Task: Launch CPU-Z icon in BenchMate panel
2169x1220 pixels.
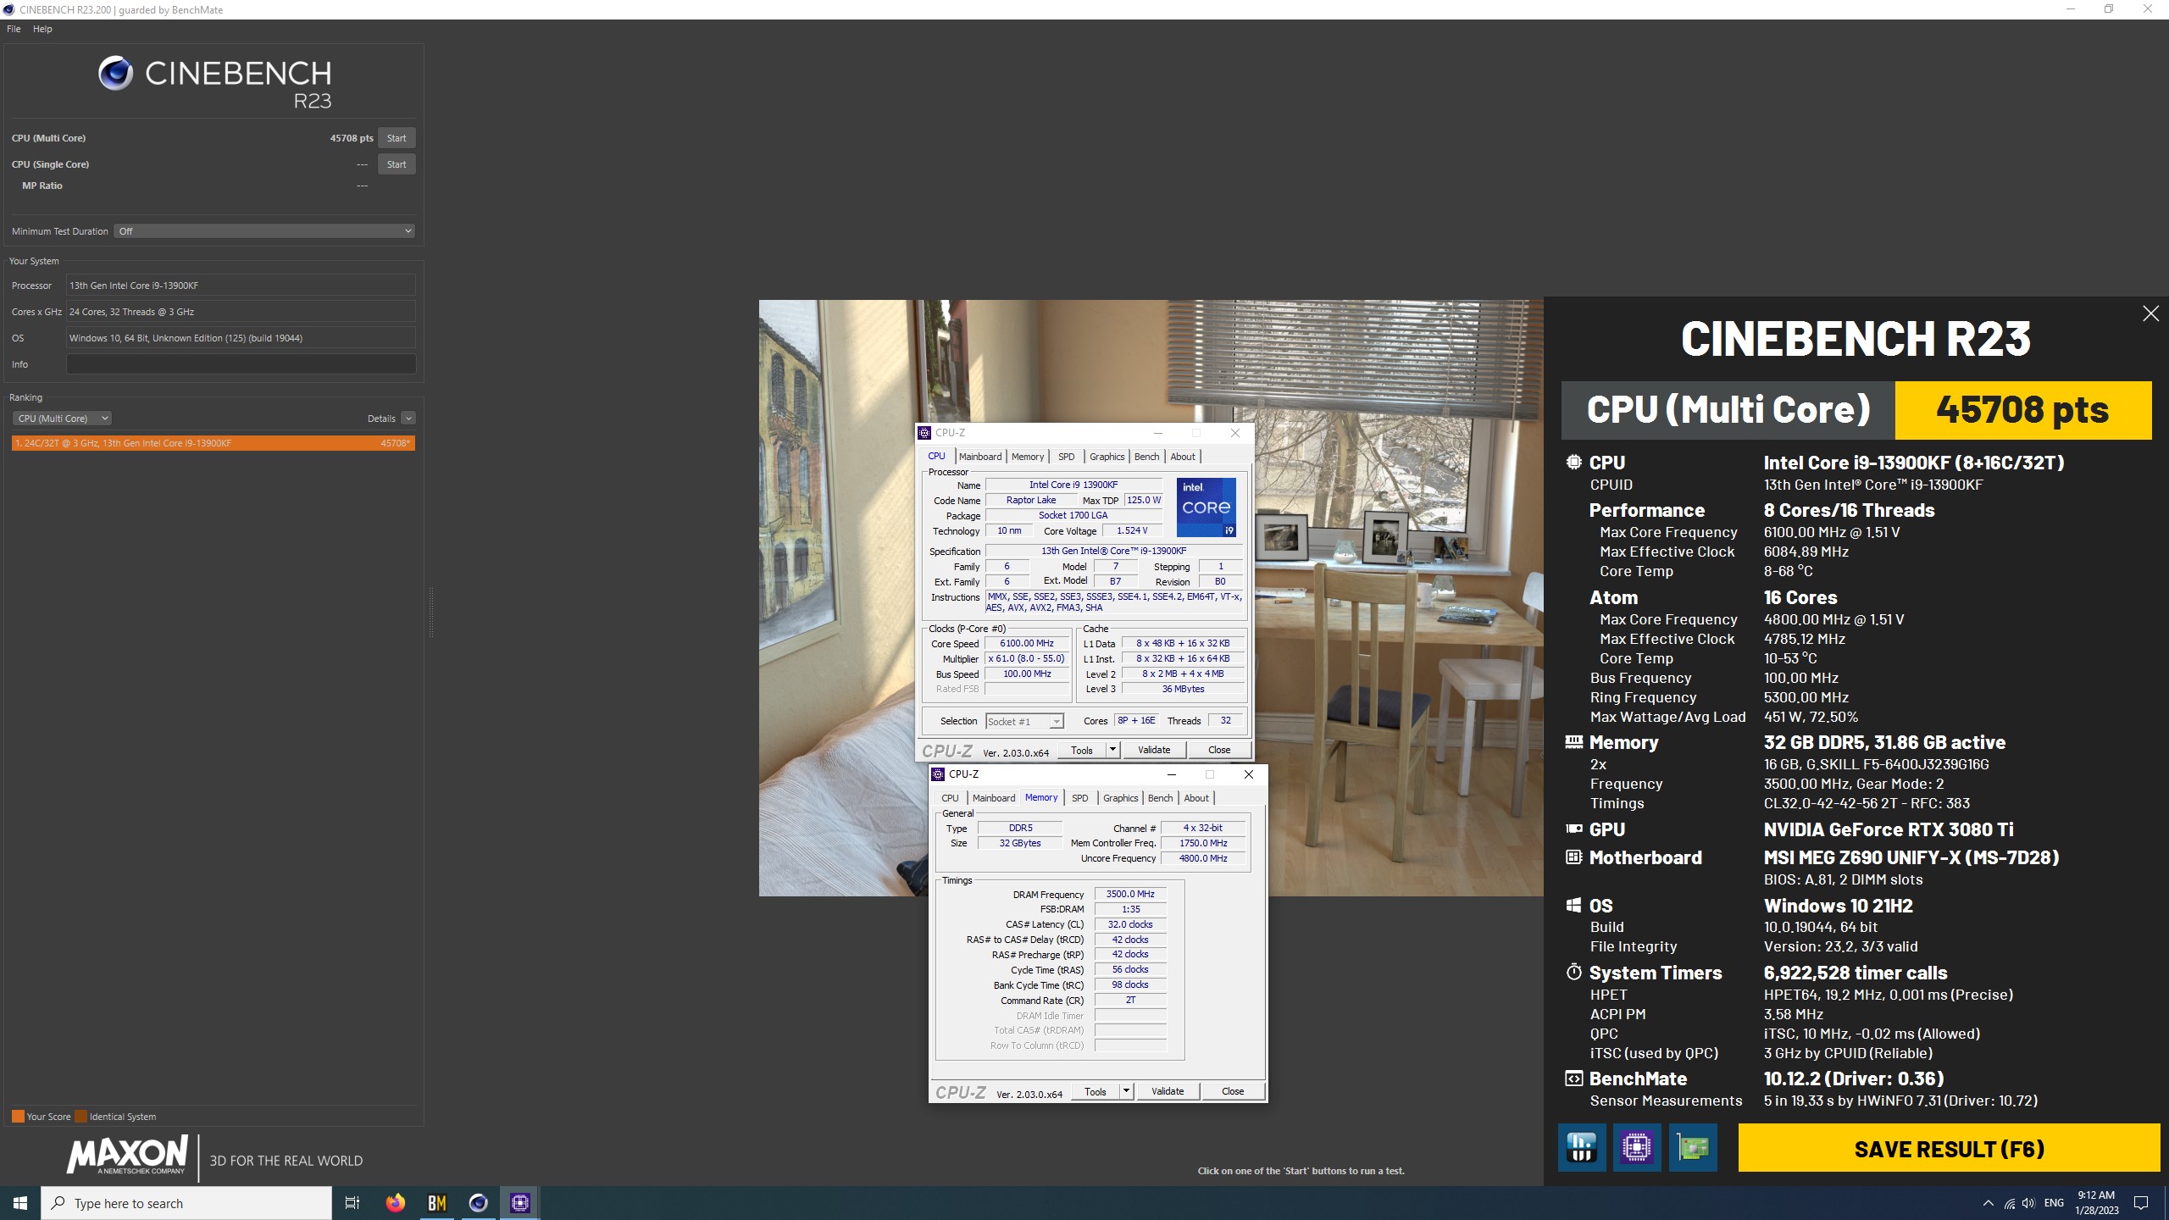Action: tap(1637, 1147)
